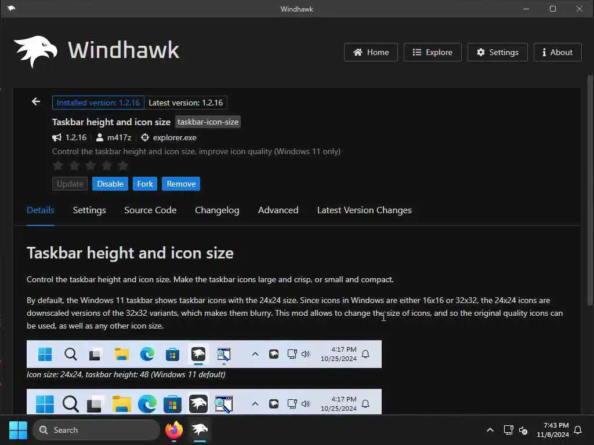The height and width of the screenshot is (445, 594).
Task: Open the clock and date flyout
Action: pos(553,430)
